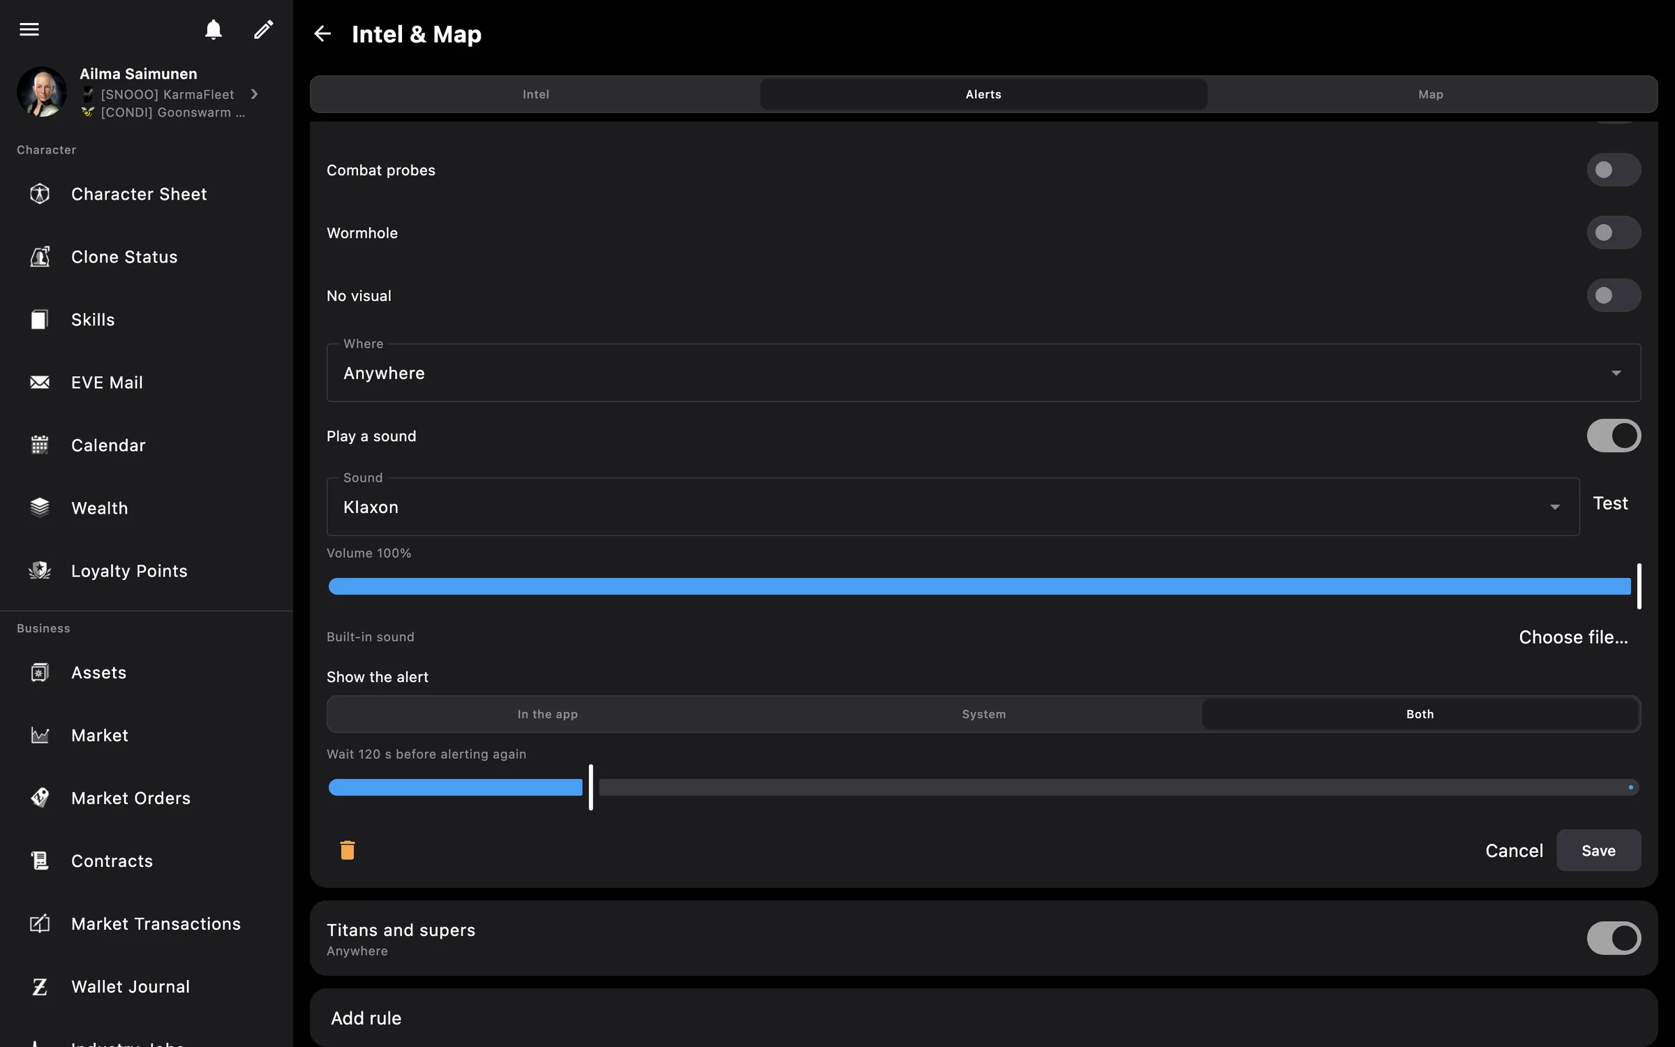Screen dimensions: 1675x1047
Task: Click the Save button
Action: pyautogui.click(x=1598, y=850)
